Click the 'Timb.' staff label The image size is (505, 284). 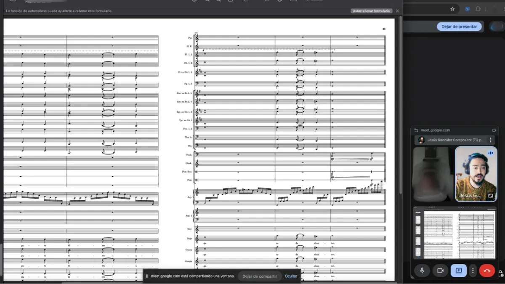189,155
